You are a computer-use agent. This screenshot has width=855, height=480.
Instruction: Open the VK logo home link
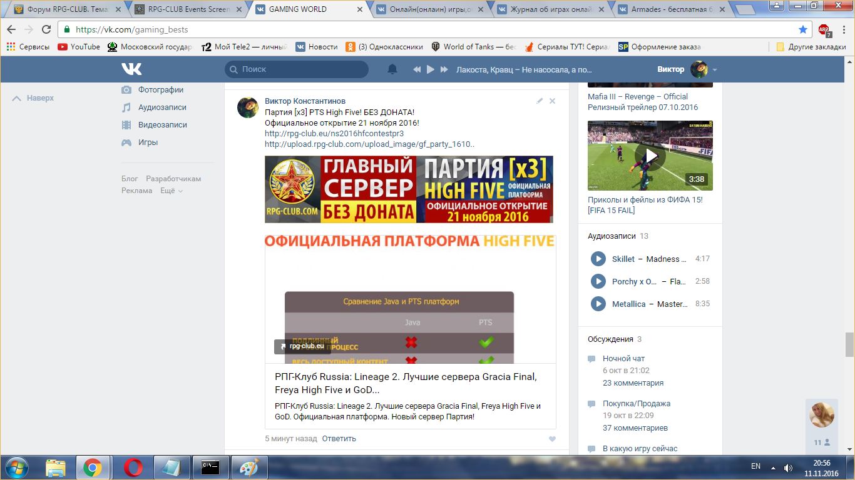131,69
